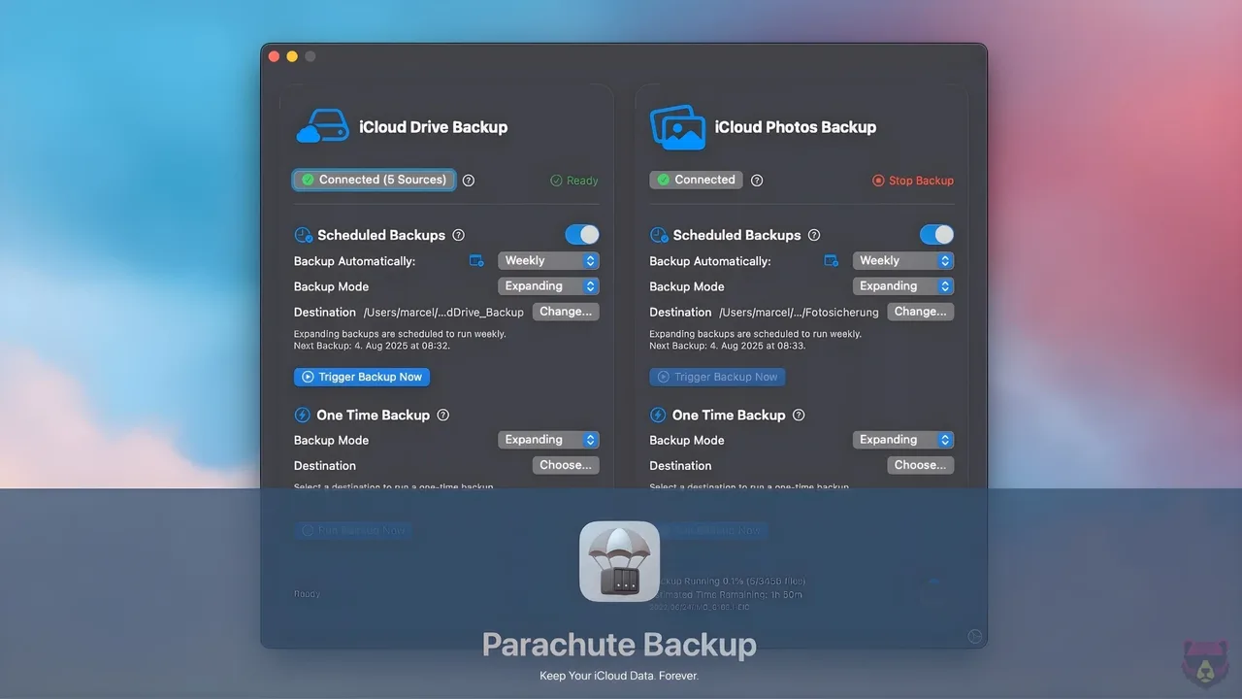Click the circular history icon at bottom right
The height and width of the screenshot is (699, 1242).
coord(973,636)
